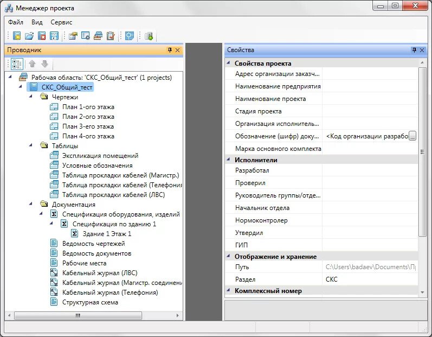The width and height of the screenshot is (432, 337).
Task: Open the Сервис menu
Action: coord(61,22)
